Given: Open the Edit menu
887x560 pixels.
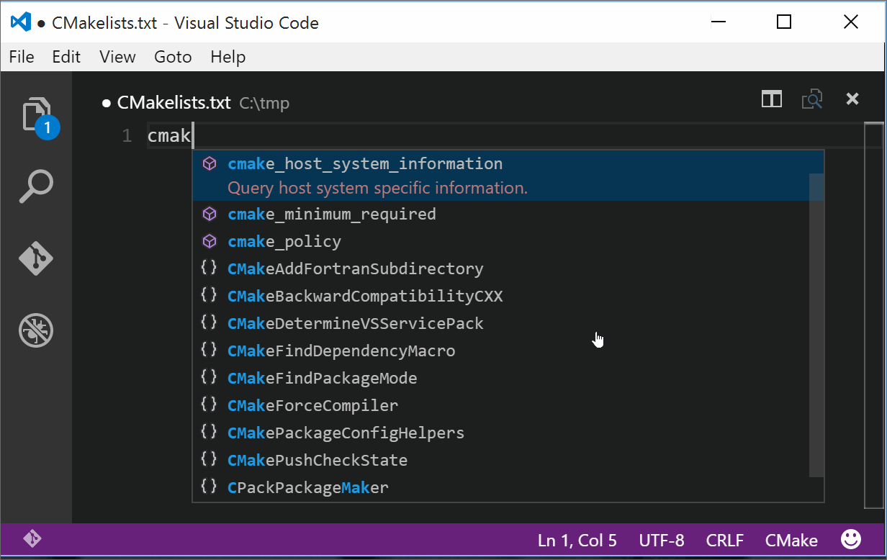Looking at the screenshot, I should pyautogui.click(x=66, y=57).
